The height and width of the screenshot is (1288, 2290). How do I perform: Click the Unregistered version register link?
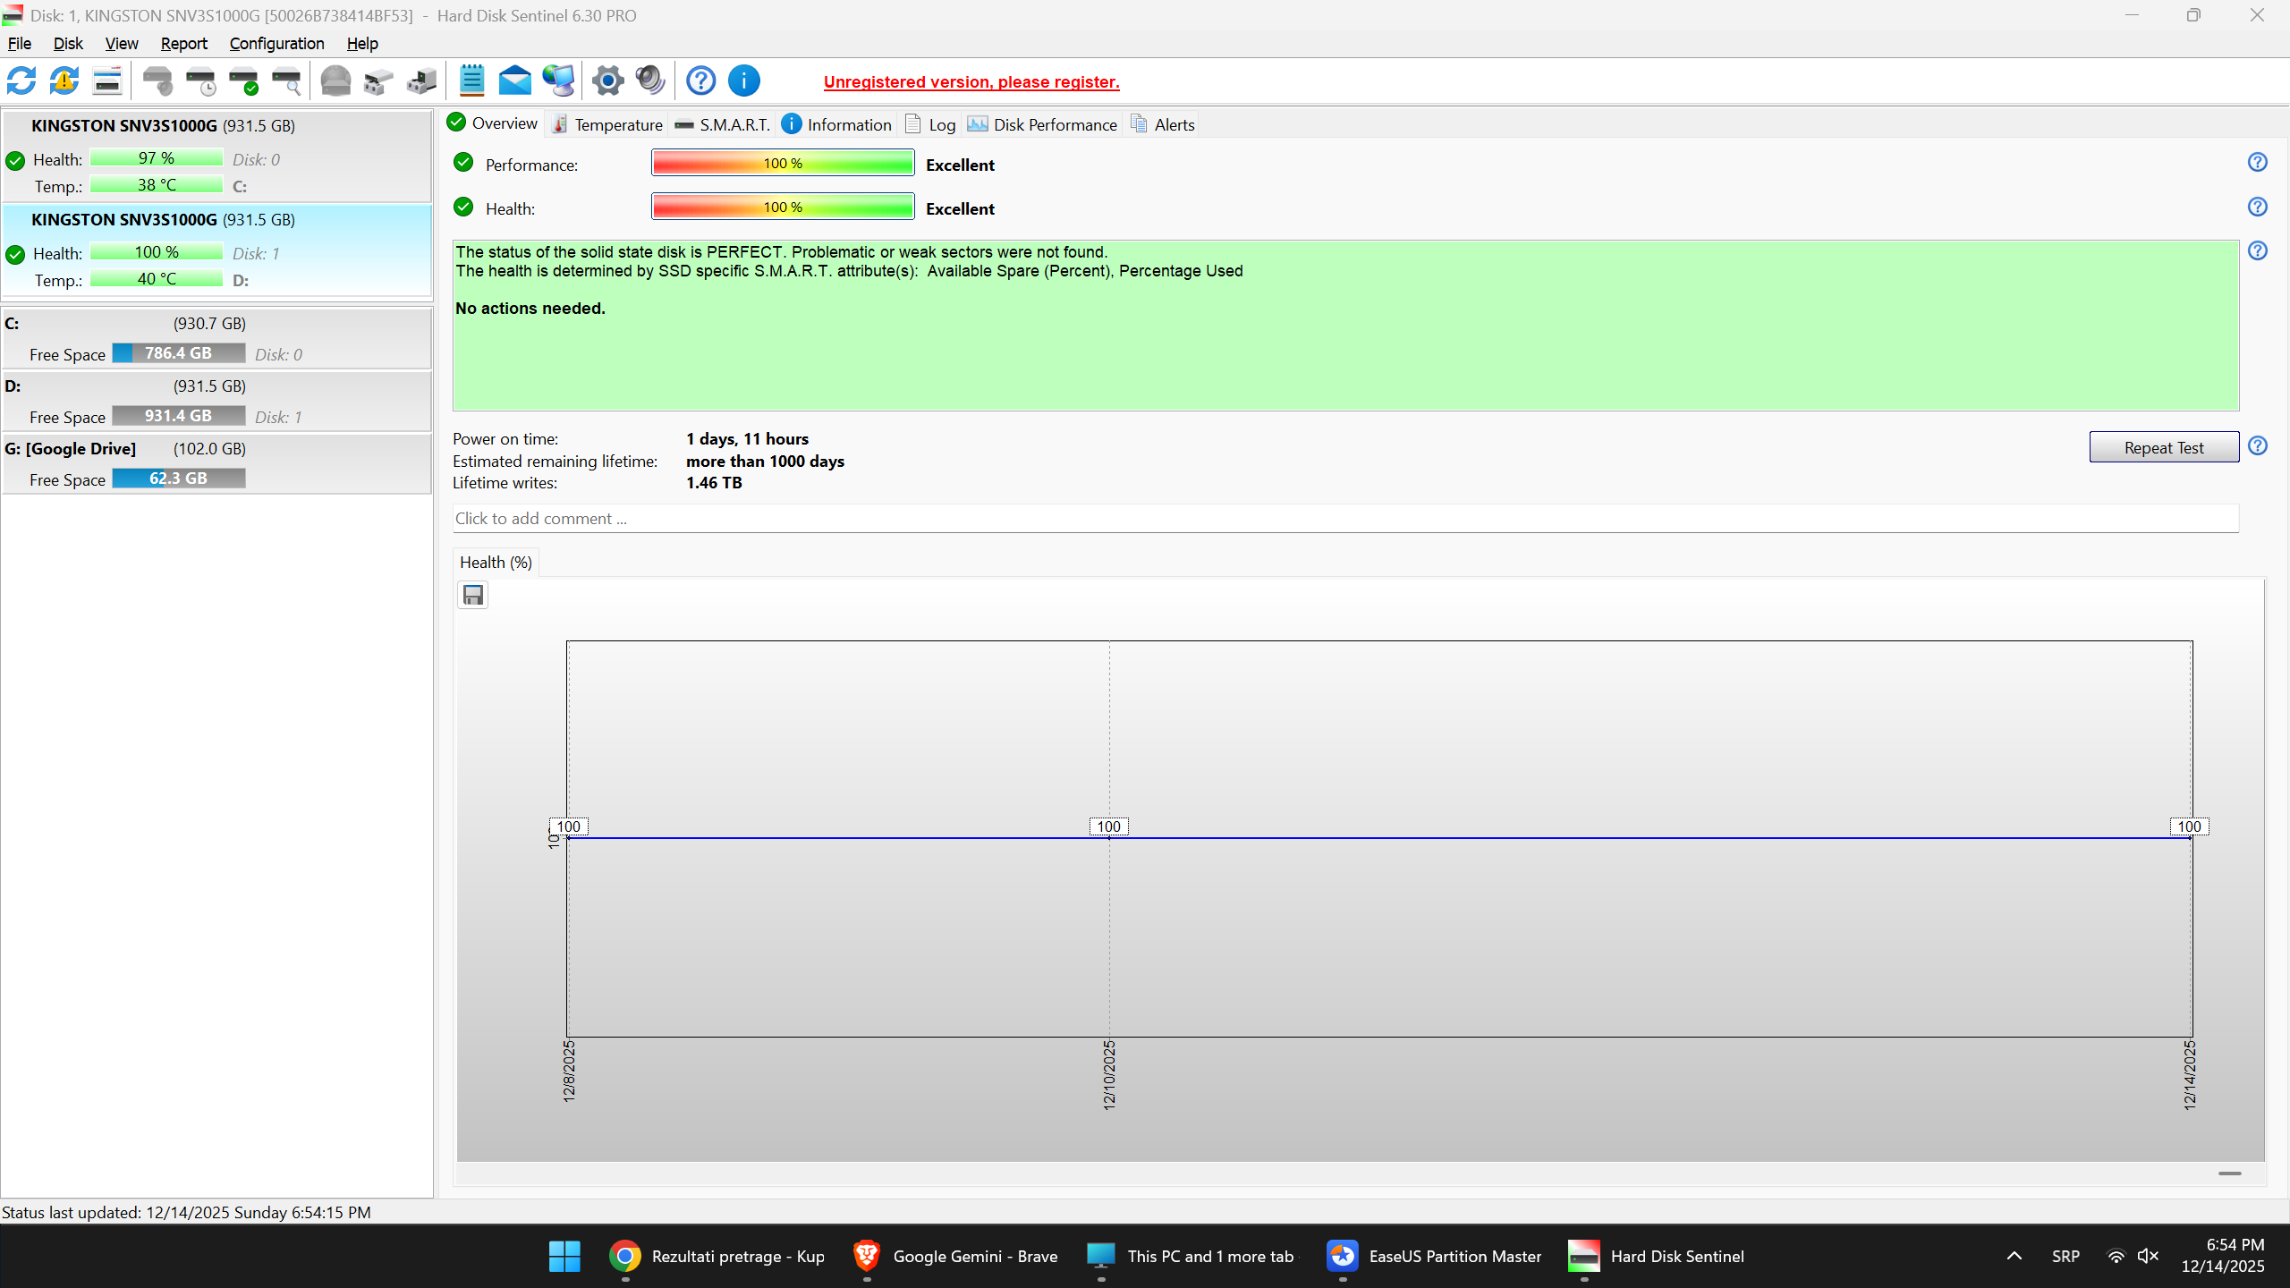(x=971, y=81)
